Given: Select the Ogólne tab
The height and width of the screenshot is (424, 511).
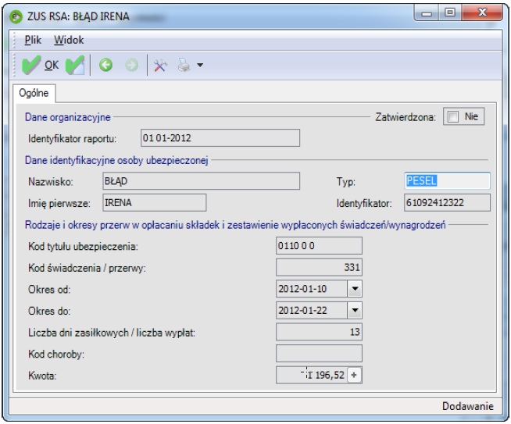Looking at the screenshot, I should pyautogui.click(x=34, y=93).
